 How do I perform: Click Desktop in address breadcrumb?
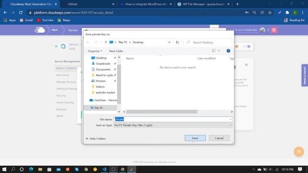click(x=138, y=42)
